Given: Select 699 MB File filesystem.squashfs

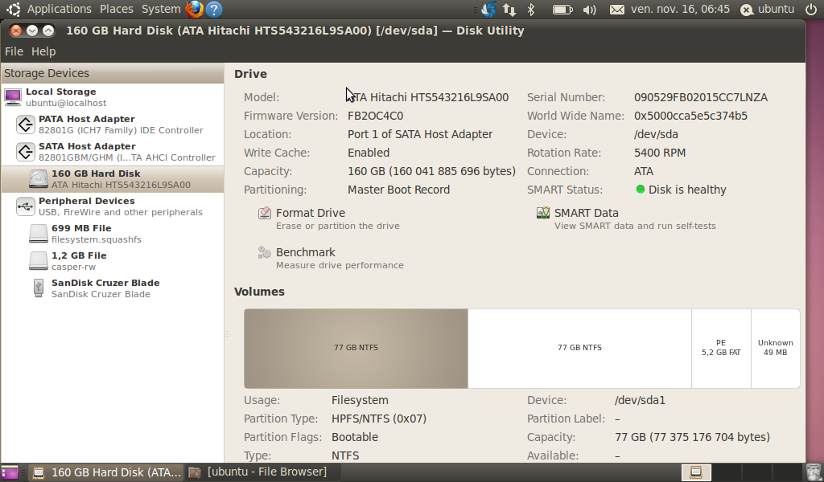Looking at the screenshot, I should [x=112, y=234].
